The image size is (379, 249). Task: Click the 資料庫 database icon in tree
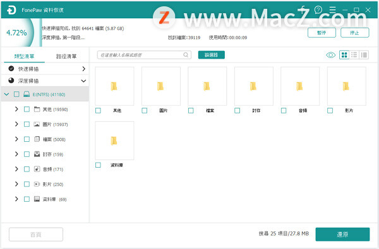pos(37,199)
